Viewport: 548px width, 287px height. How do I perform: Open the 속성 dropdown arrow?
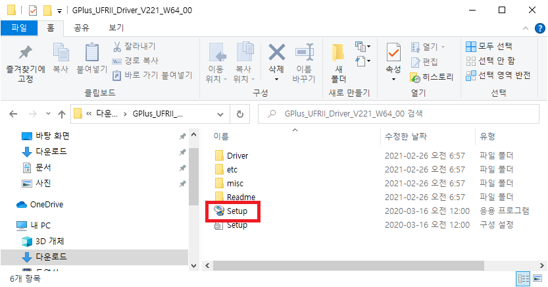[x=393, y=80]
